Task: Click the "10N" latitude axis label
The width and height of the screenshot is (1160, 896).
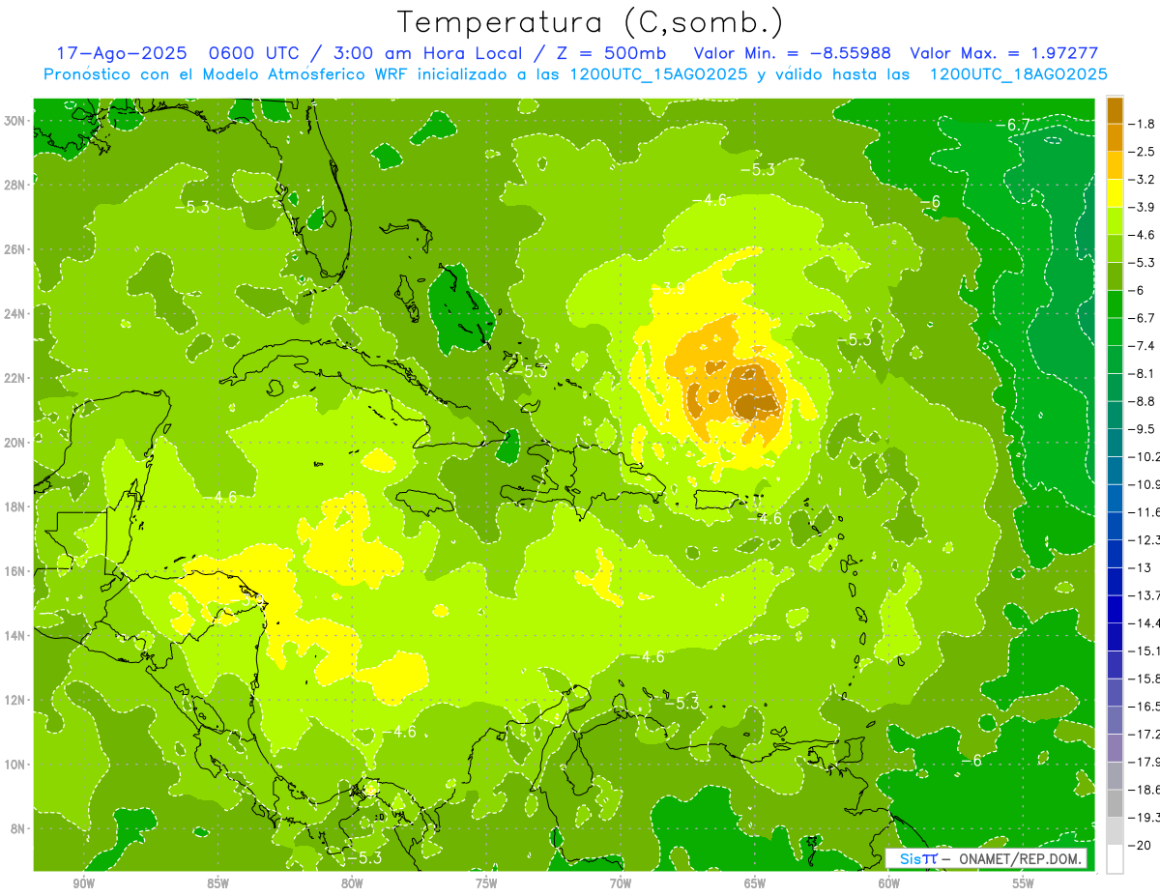Action: (16, 765)
